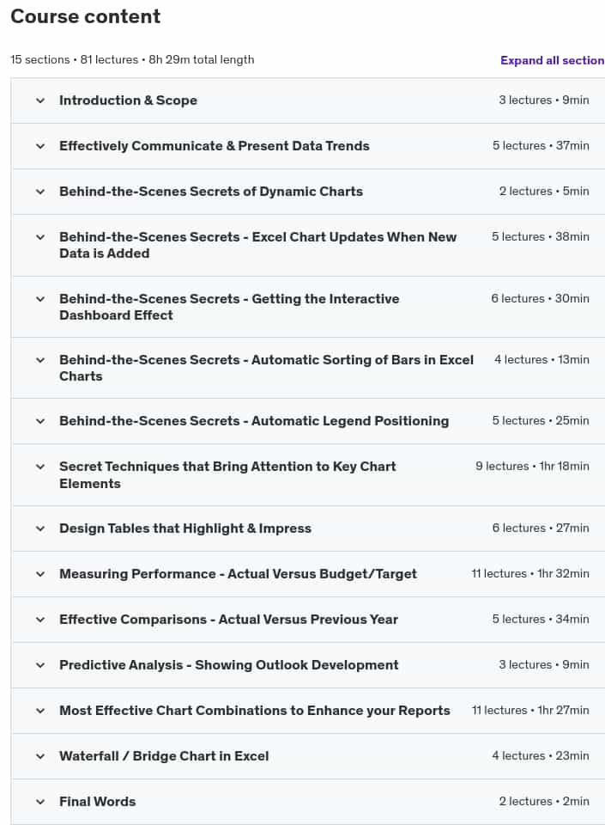Click the Course content heading
The image size is (605, 825).
tap(86, 16)
